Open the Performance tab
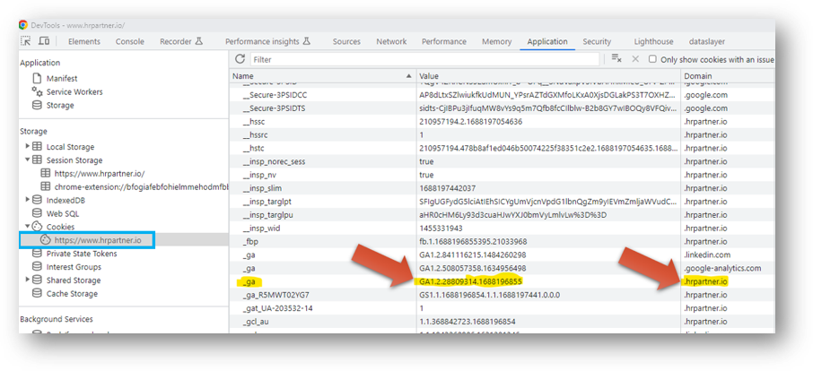 click(444, 41)
